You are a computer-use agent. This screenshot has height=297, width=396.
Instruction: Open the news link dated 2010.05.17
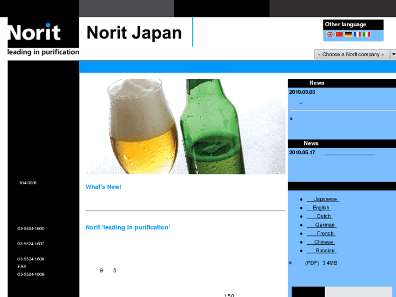click(x=350, y=153)
